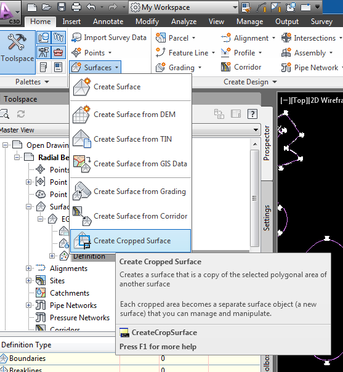Viewport: 343px width, 372px height.
Task: Collapse the Open Drawings tree node
Action: click(x=5, y=145)
